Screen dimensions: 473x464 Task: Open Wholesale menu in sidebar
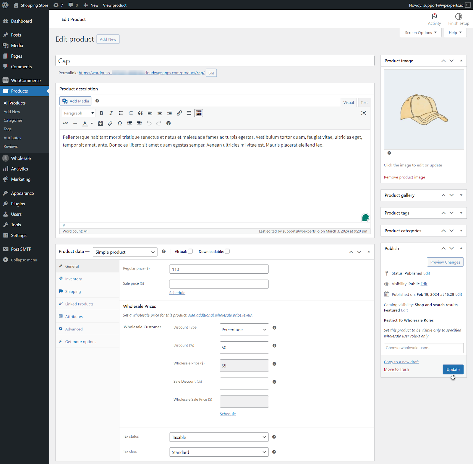[x=25, y=158]
